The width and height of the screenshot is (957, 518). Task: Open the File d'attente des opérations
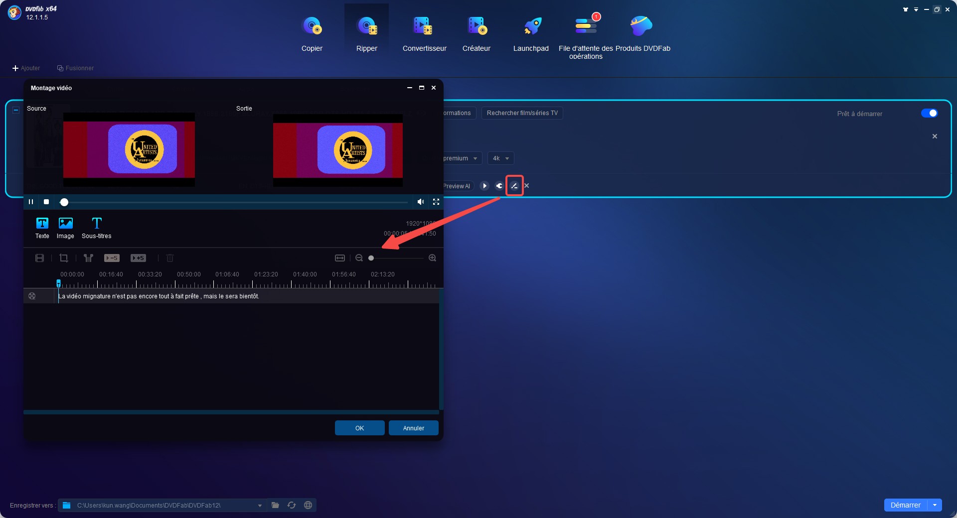[x=586, y=35]
